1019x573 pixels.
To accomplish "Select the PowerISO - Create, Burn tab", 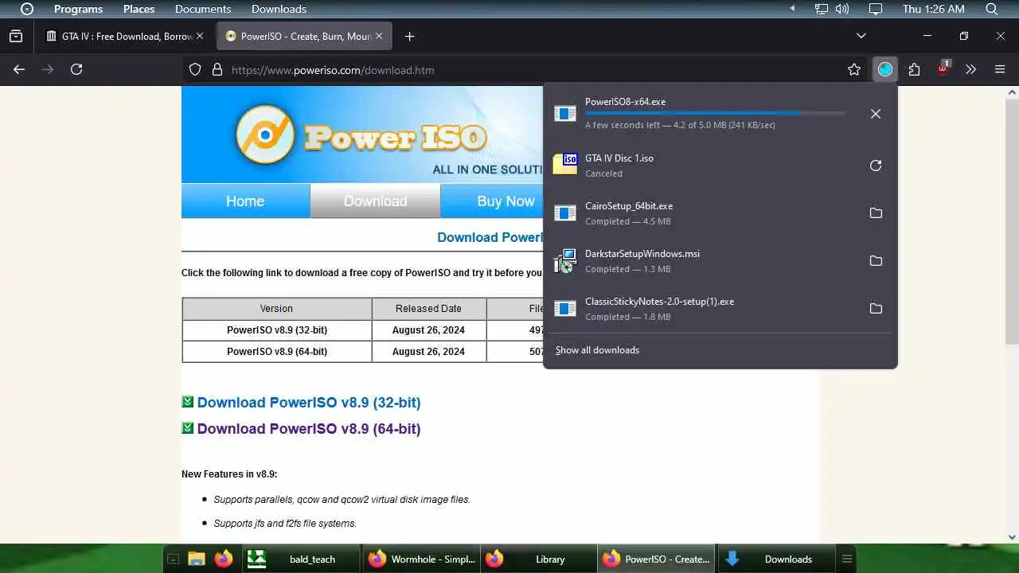I will [x=298, y=36].
